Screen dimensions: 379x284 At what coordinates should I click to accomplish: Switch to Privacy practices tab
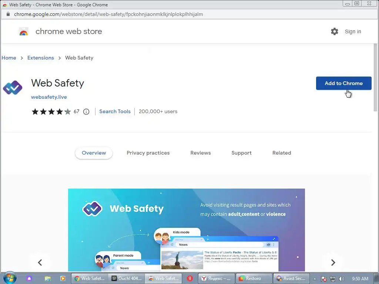(148, 153)
